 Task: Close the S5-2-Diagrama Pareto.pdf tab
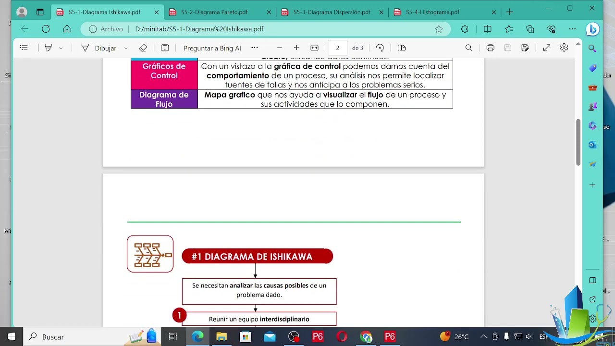269,12
